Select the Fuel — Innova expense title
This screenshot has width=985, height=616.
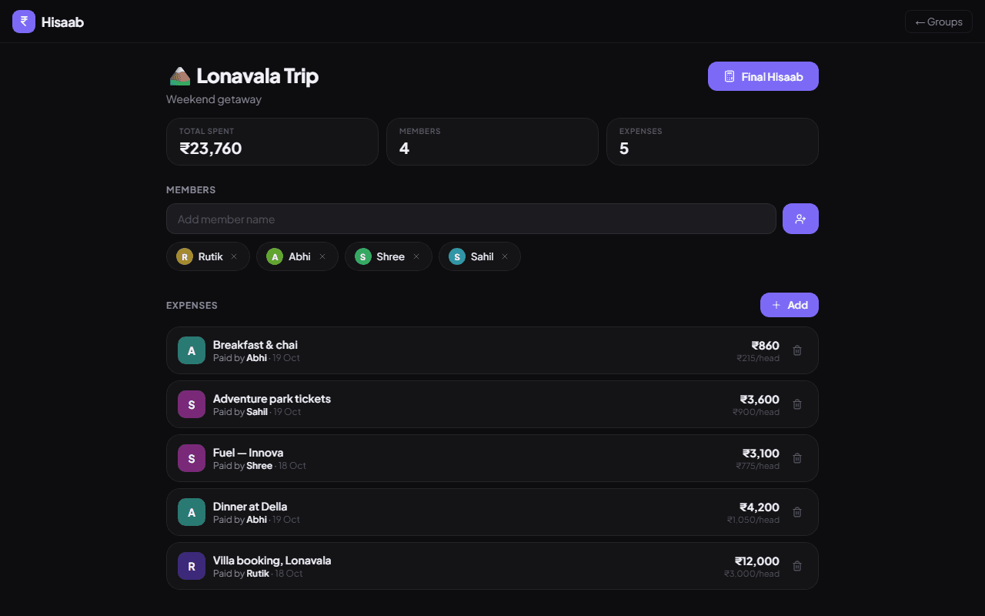click(248, 453)
